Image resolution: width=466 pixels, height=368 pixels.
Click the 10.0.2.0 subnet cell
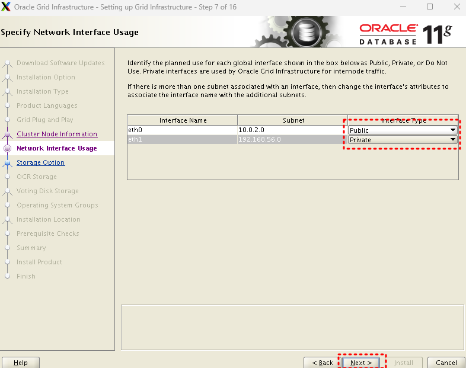click(292, 130)
